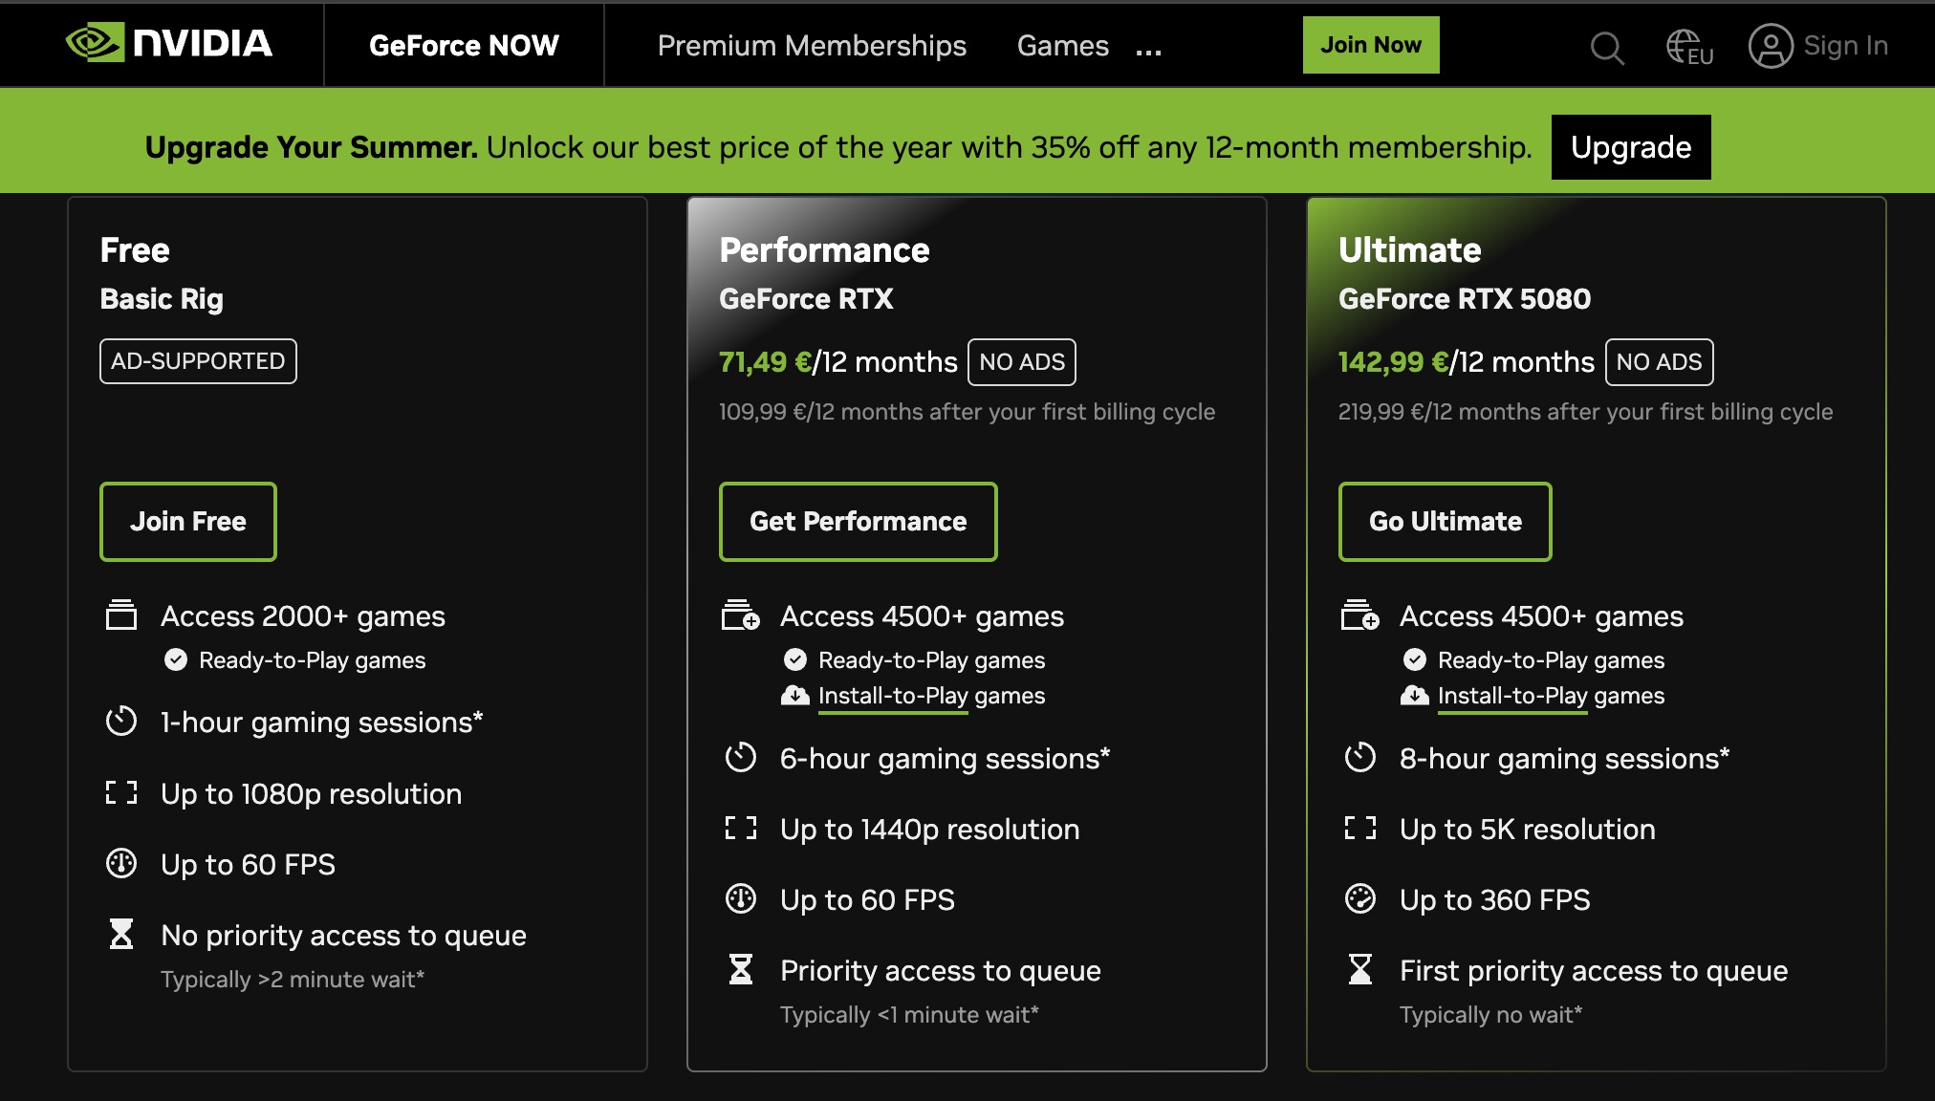Image resolution: width=1935 pixels, height=1101 pixels.
Task: Open the search magnifier icon
Action: [1607, 47]
